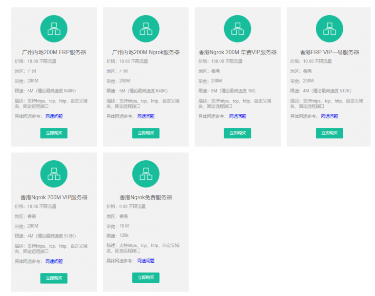Click the icon above 香港FRP VIP一号服务器
Screen dimensions: 375x296
(329, 29)
